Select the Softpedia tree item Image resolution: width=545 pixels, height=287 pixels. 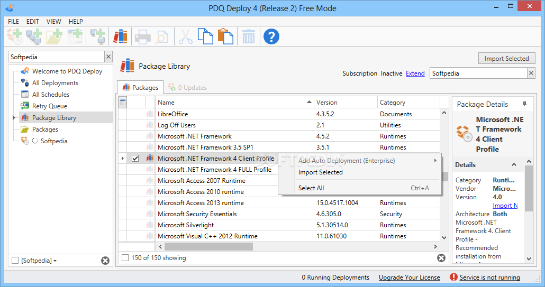[x=53, y=141]
